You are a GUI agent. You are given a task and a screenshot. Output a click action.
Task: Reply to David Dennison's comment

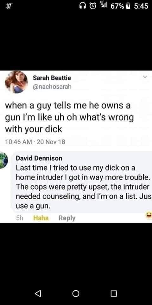point(67,218)
